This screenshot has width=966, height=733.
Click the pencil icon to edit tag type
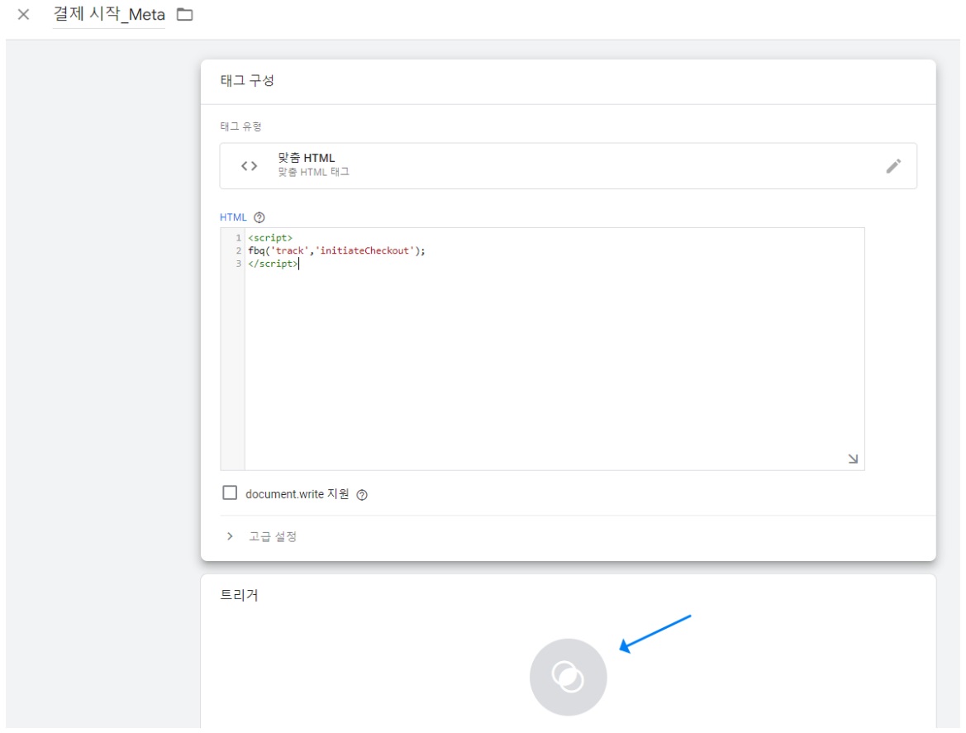[893, 166]
